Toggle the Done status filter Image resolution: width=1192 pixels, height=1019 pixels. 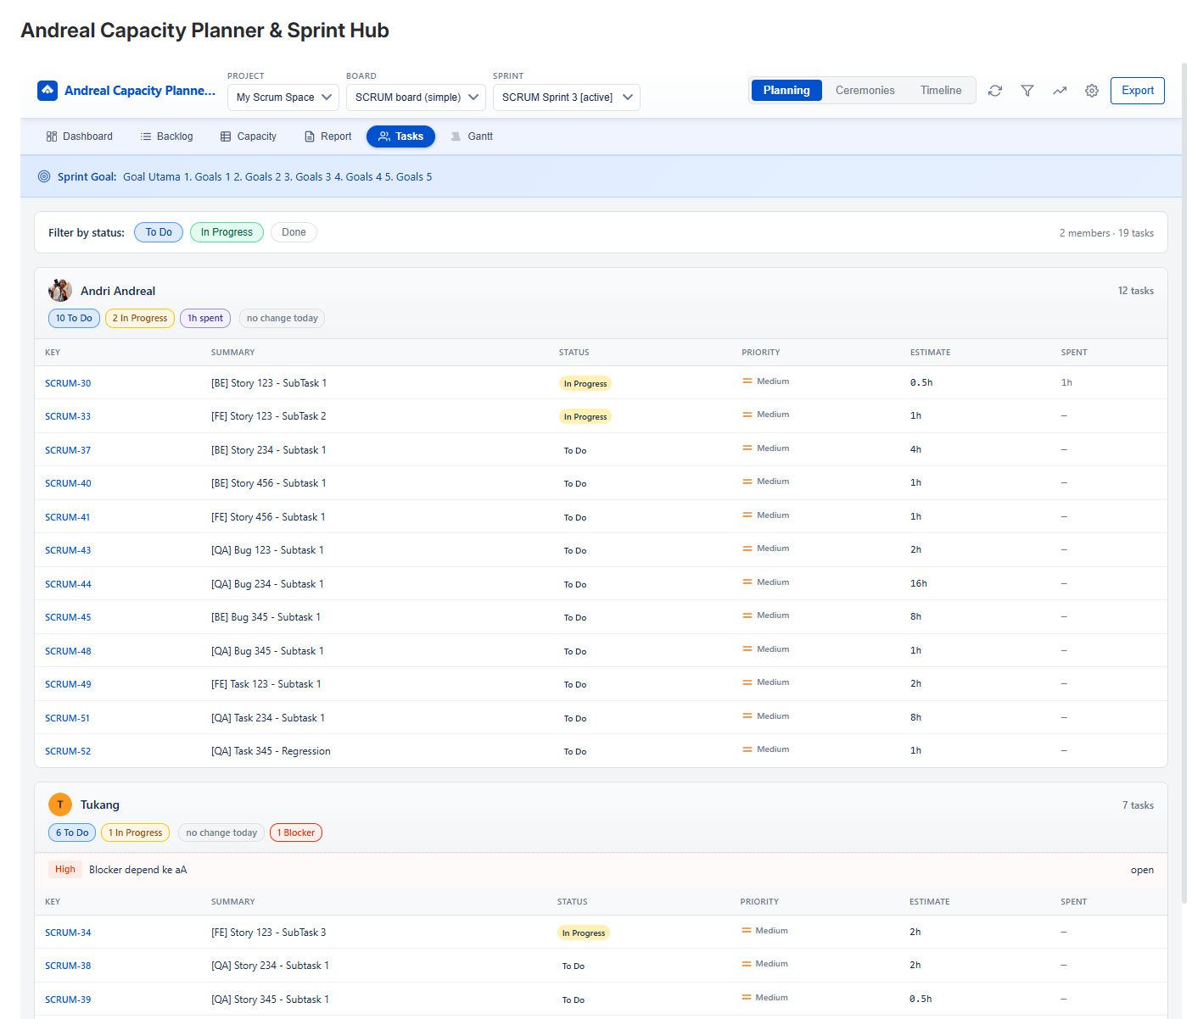click(294, 231)
